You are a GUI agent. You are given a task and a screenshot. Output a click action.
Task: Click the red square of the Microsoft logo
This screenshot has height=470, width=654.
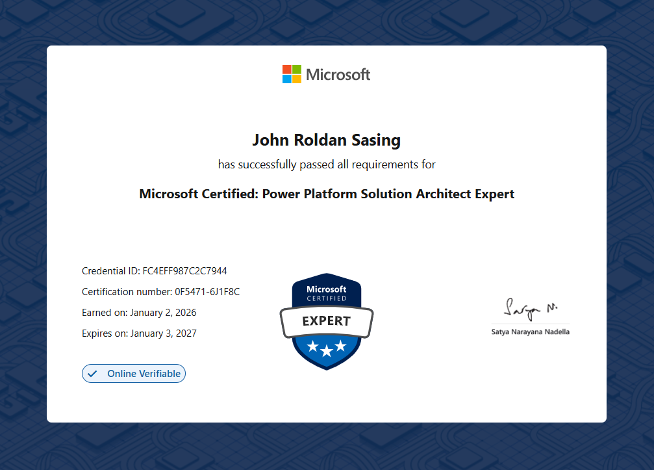(286, 69)
